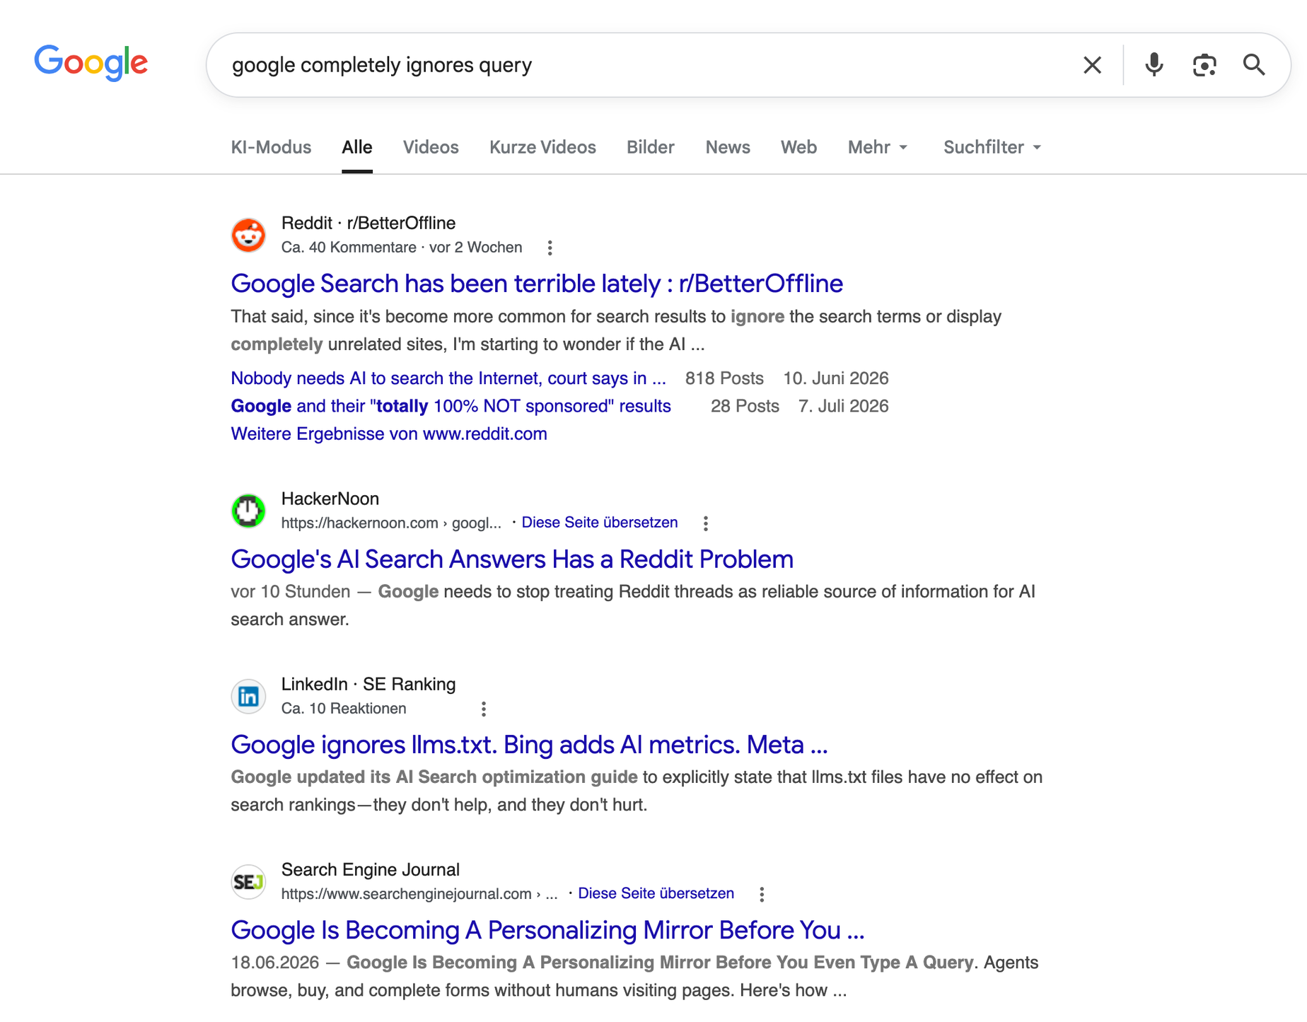Click the 'Reddit · r/BetterOffline' source name
Image resolution: width=1307 pixels, height=1022 pixels.
click(x=368, y=223)
